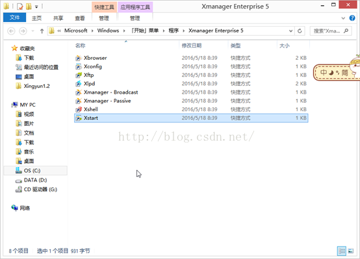The width and height of the screenshot is (360, 259).
Task: Sort by the 修改日期 column header
Action: pos(192,46)
